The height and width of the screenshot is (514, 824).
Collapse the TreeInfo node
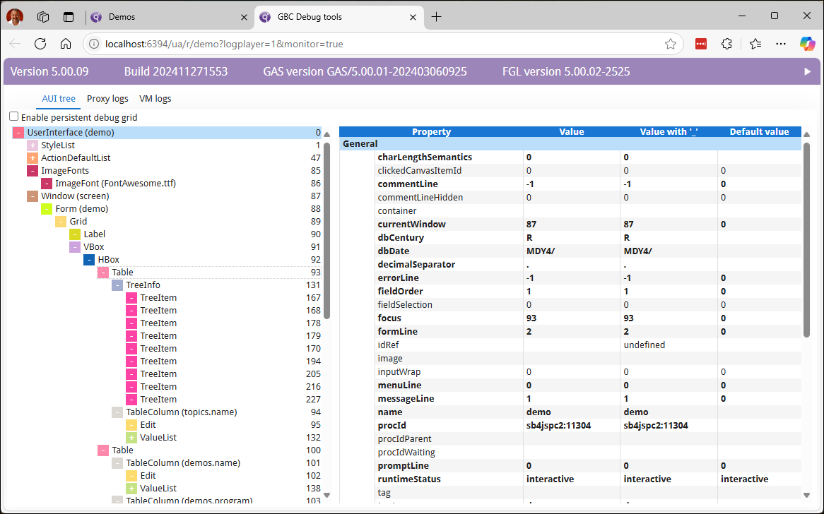click(x=117, y=285)
